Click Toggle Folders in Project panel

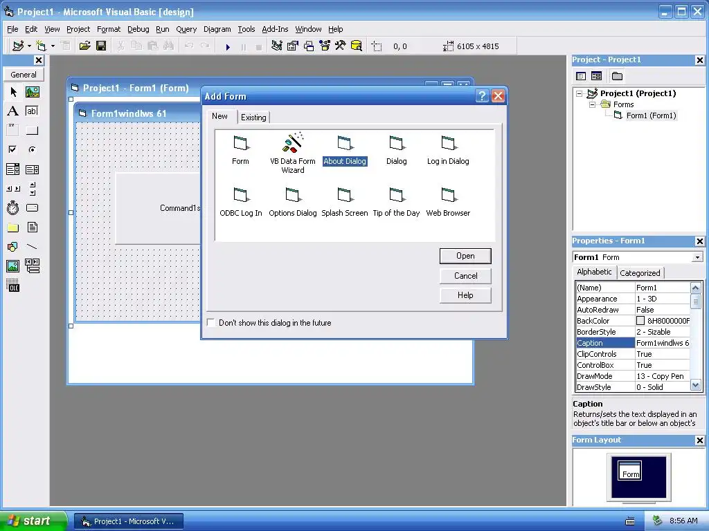click(x=617, y=76)
